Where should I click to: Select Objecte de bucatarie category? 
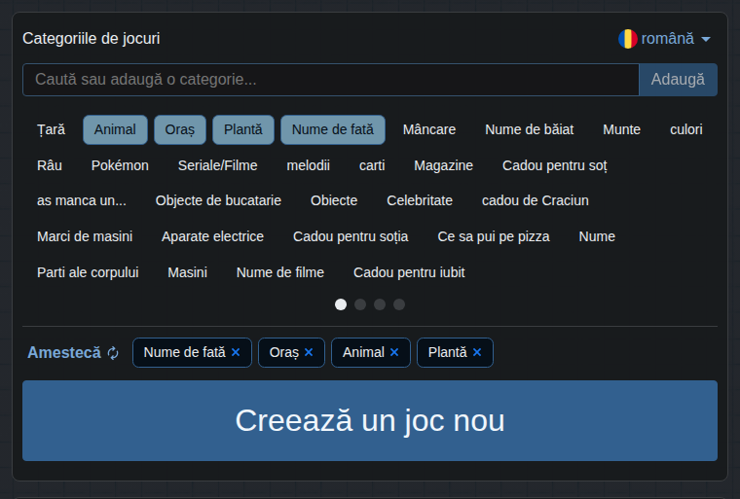[218, 201]
